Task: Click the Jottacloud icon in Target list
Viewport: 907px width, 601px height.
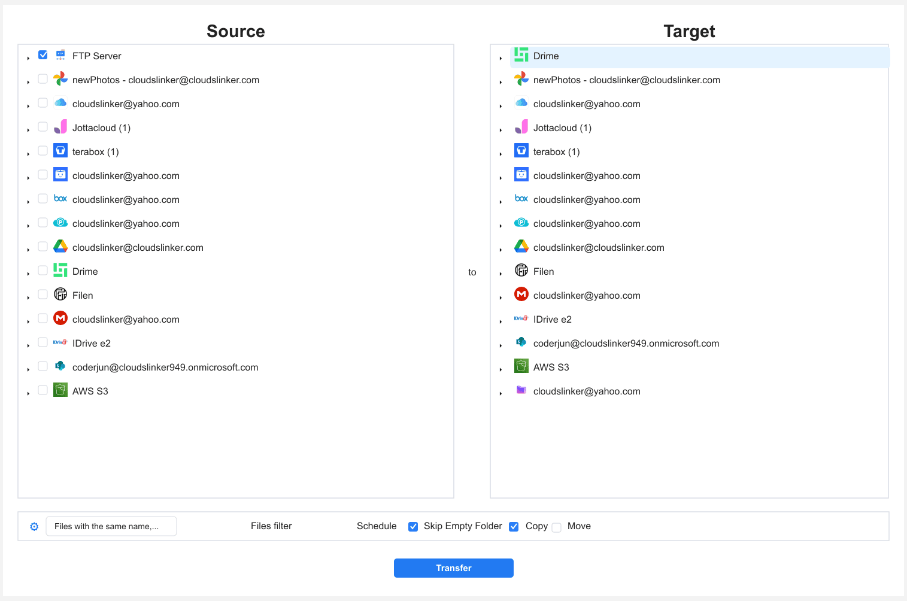Action: pyautogui.click(x=521, y=127)
